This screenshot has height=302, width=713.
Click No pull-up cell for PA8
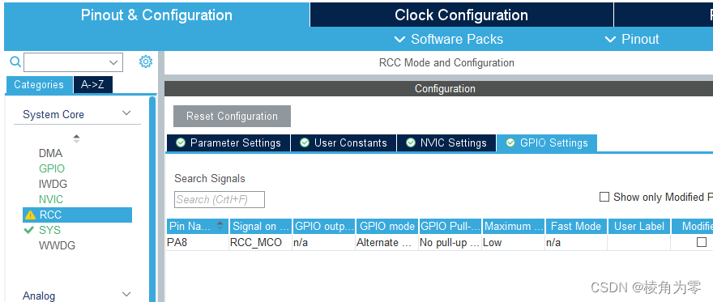coord(450,243)
